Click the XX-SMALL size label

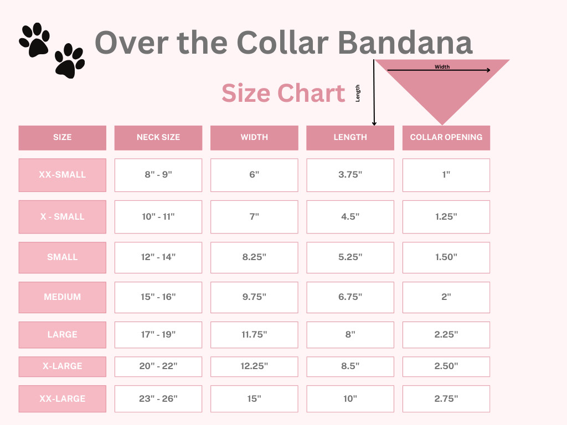62,175
